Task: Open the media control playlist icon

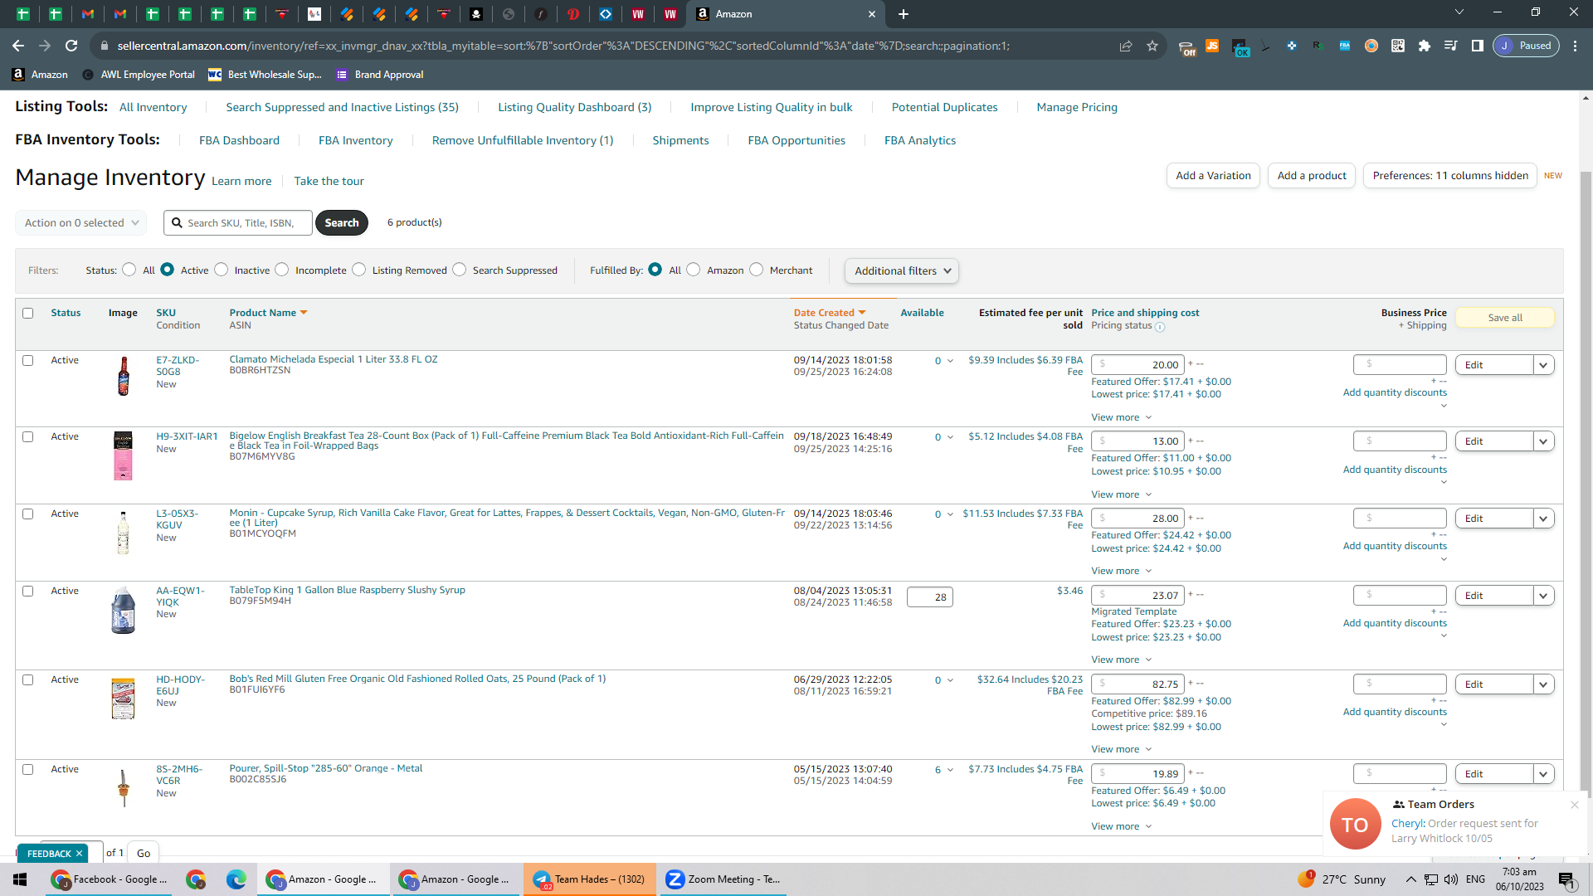Action: tap(1451, 46)
